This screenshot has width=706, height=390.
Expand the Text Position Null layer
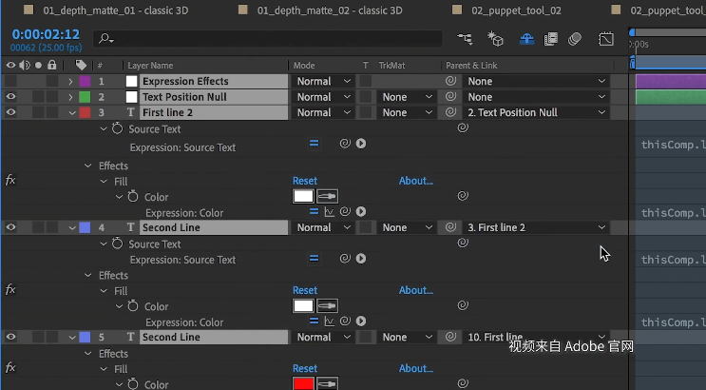pos(70,96)
